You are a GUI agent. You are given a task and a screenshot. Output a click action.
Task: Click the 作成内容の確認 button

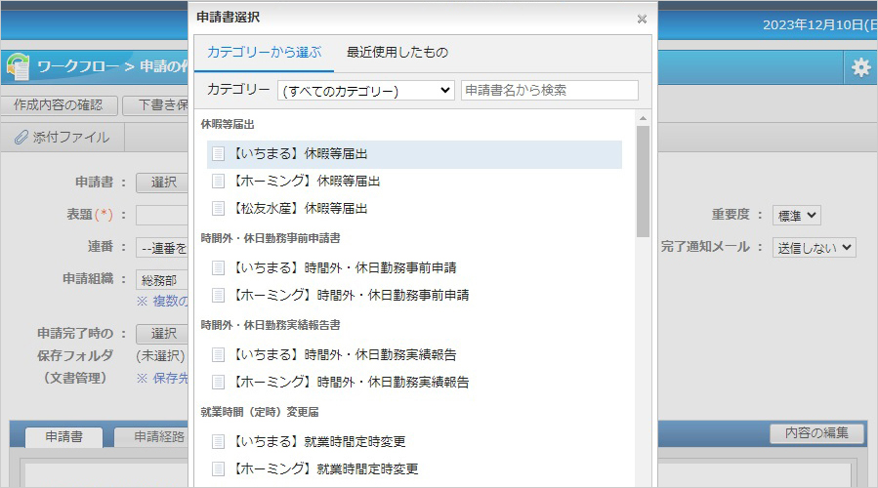tap(59, 105)
